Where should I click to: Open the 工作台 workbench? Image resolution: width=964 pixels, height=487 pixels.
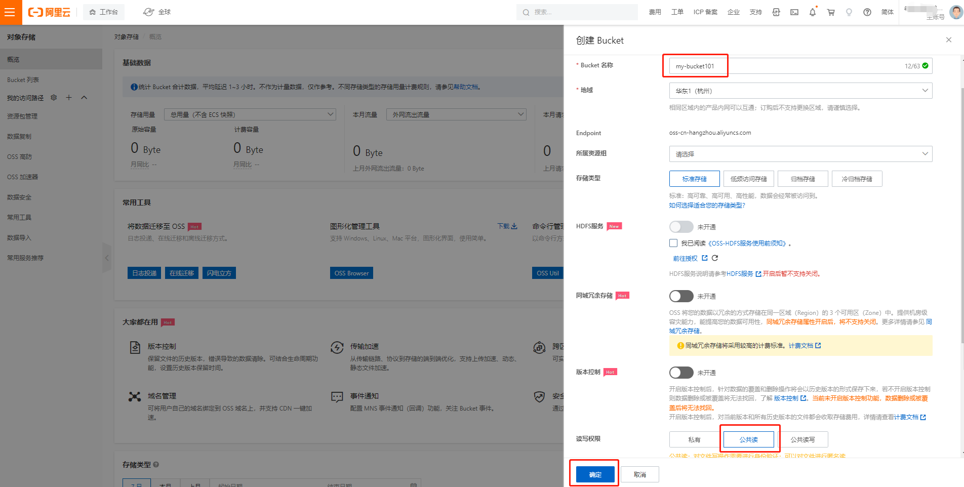coord(104,12)
